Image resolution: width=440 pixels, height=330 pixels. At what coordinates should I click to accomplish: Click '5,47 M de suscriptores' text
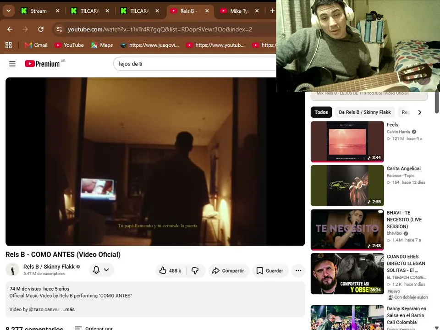click(44, 274)
